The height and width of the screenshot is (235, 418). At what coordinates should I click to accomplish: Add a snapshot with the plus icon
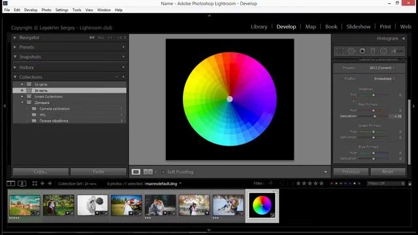pos(123,57)
